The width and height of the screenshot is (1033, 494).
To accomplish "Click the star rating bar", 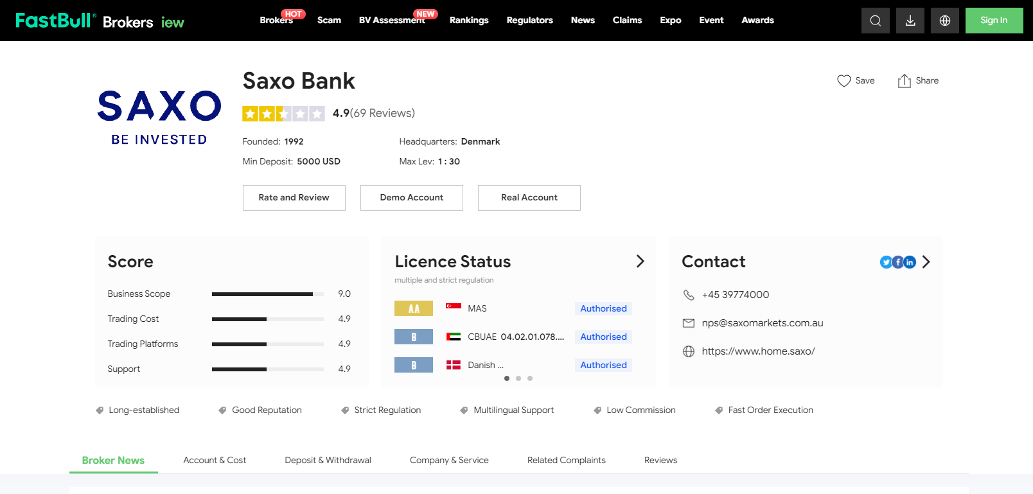I will point(283,114).
